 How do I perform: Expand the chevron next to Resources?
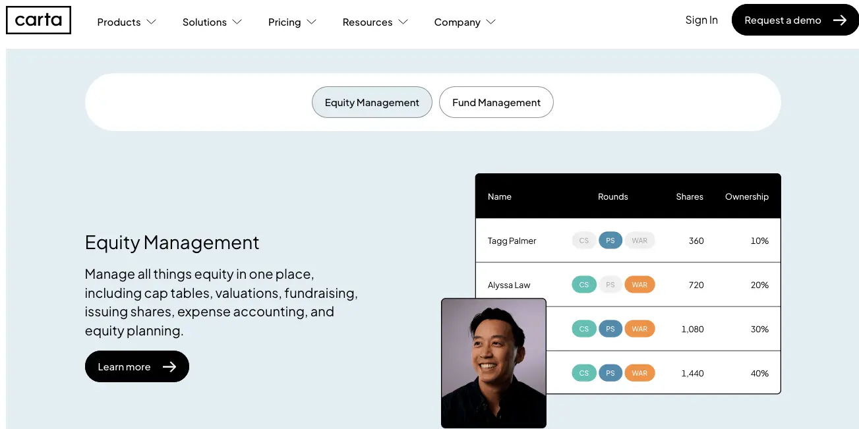[403, 22]
